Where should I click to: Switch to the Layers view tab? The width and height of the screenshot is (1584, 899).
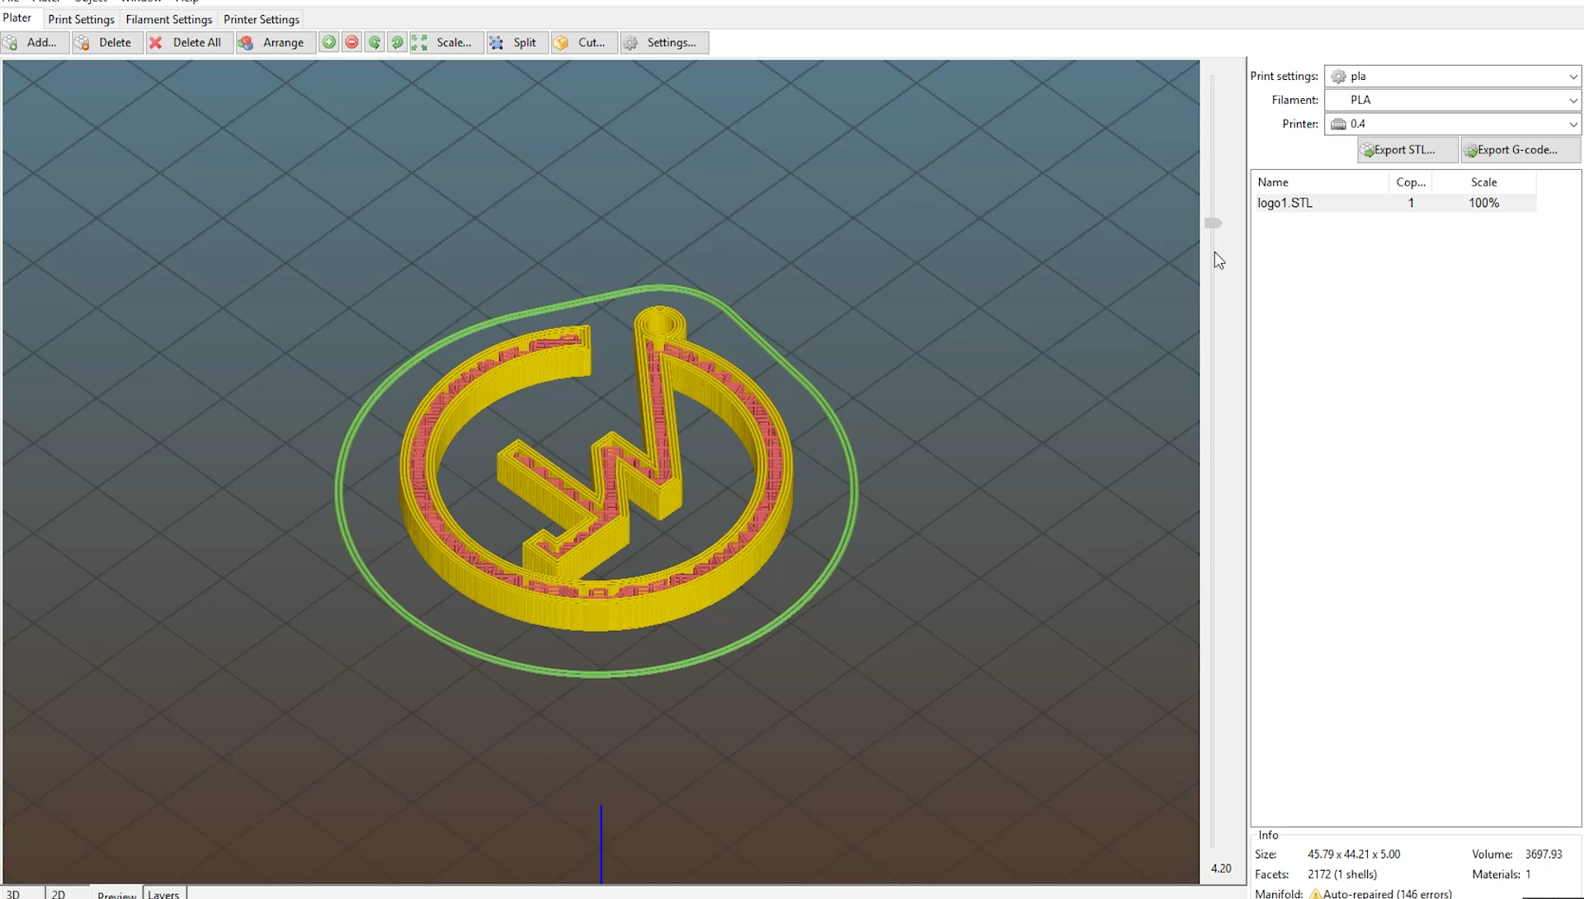[163, 893]
